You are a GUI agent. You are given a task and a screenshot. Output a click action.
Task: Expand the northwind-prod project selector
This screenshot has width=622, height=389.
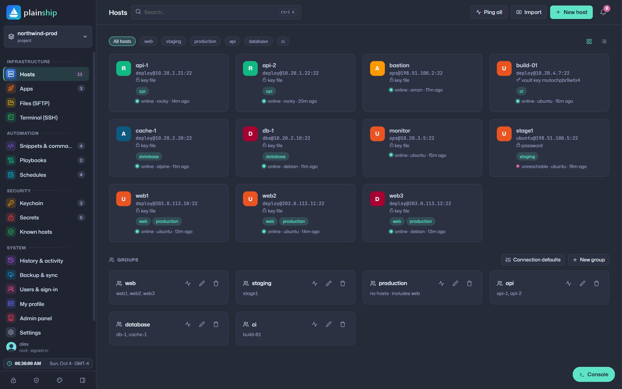tap(48, 37)
